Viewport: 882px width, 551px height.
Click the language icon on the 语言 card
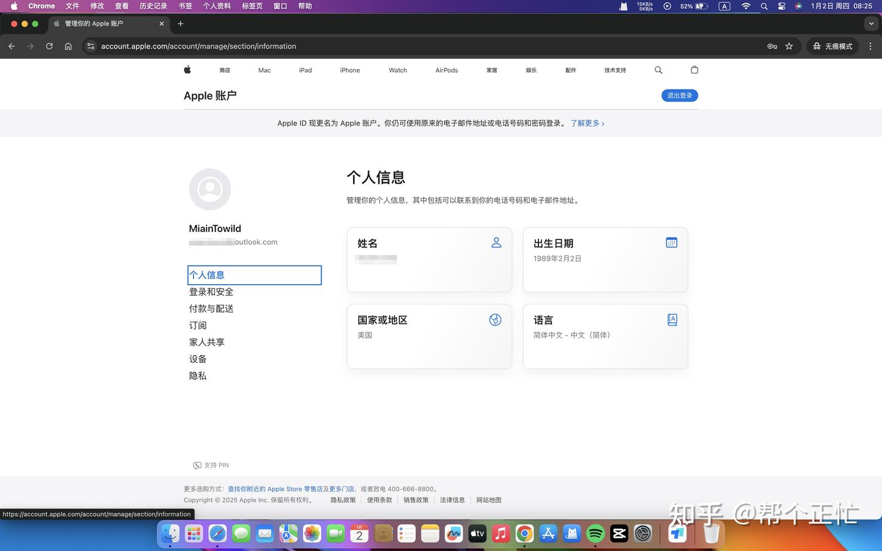tap(673, 319)
